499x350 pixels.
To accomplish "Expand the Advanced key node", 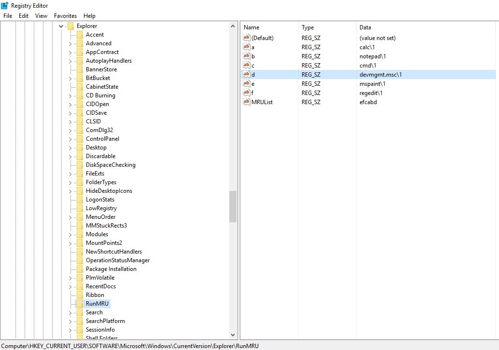I will 70,43.
